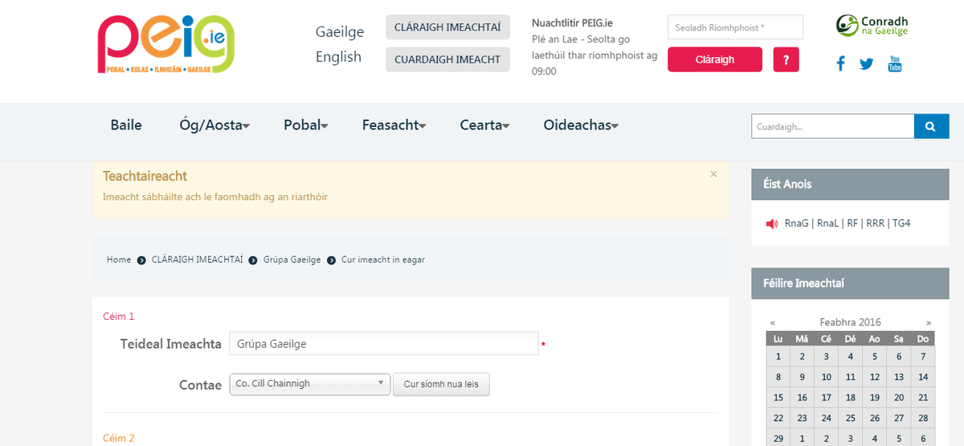This screenshot has width=964, height=446.
Task: Open the TG4 stream link
Action: [901, 223]
